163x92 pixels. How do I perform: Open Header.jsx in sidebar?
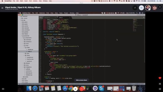pyautogui.click(x=30, y=50)
